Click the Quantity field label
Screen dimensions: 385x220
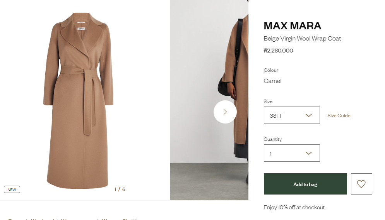272,139
